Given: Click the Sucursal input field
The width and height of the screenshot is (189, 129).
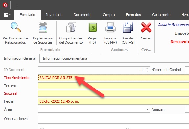Looking at the screenshot, I should coord(113,93).
